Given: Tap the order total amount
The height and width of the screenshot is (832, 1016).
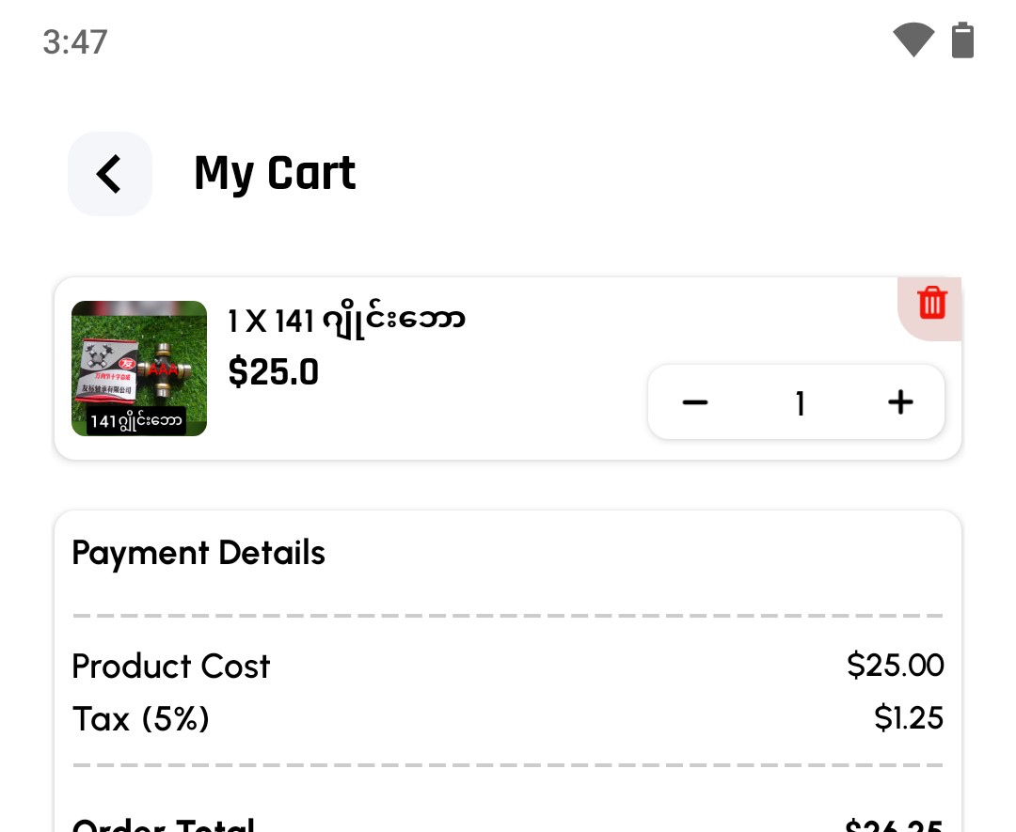Looking at the screenshot, I should coord(894,825).
